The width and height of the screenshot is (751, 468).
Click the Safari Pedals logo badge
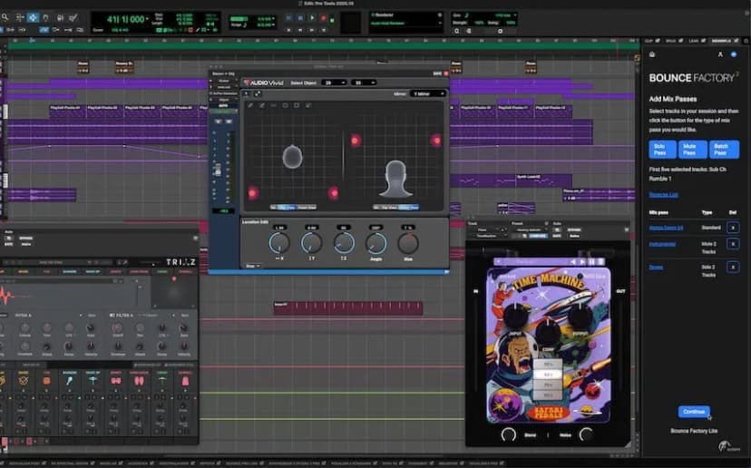click(x=548, y=413)
